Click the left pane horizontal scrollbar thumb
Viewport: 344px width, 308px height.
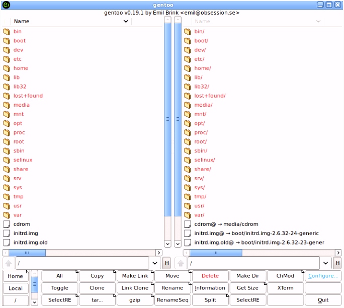[27, 253]
